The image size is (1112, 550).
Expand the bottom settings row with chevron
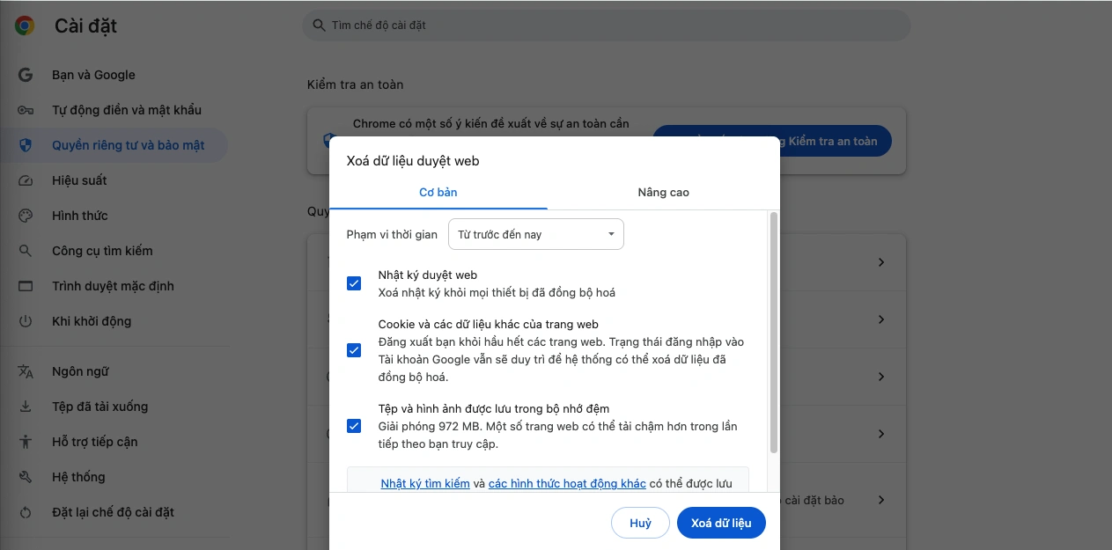coord(881,500)
